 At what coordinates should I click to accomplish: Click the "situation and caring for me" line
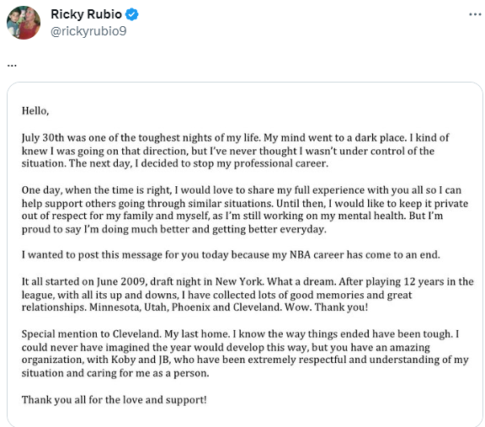click(x=115, y=373)
